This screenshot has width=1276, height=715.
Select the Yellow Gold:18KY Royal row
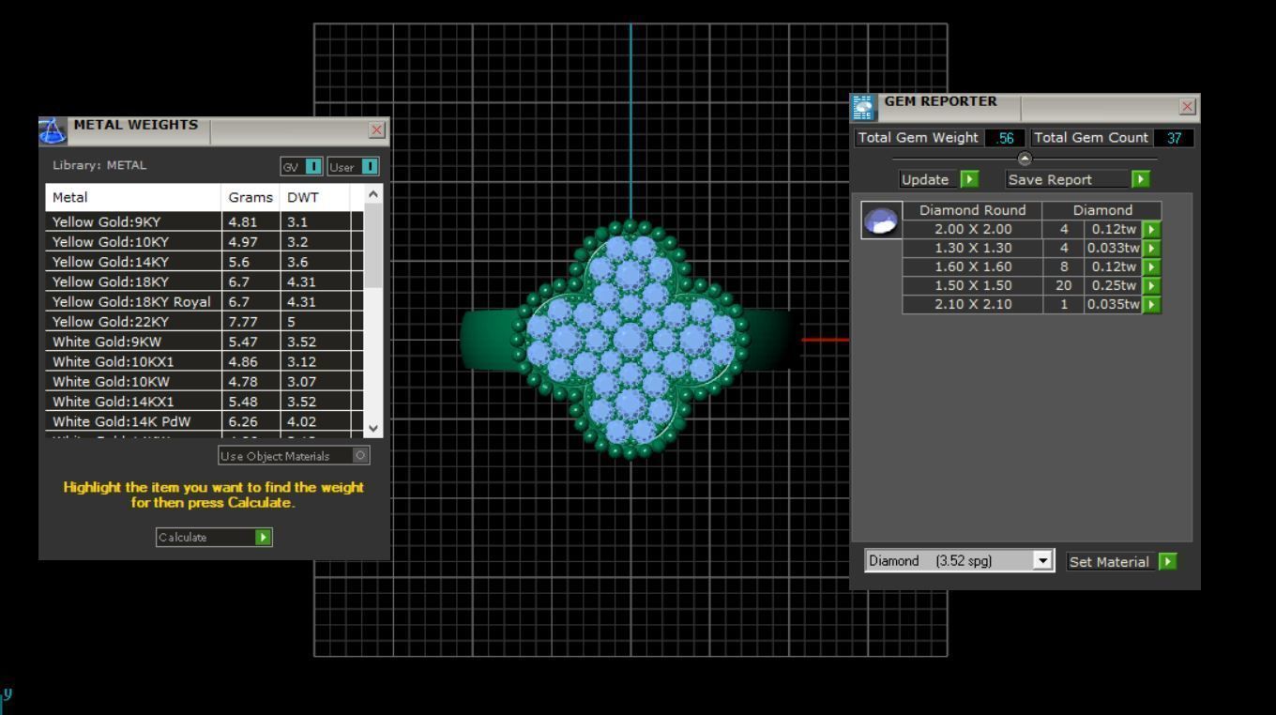click(205, 301)
